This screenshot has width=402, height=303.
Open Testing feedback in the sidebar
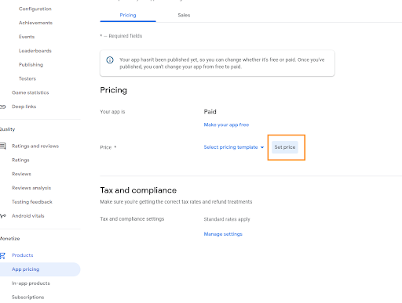pos(32,202)
